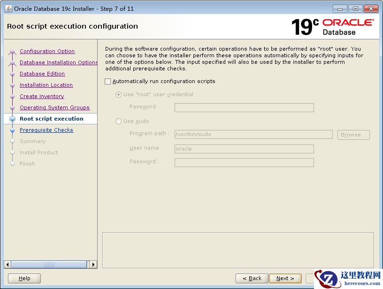Click the User name field containing oracle
This screenshot has height=289, width=383.
244,149
